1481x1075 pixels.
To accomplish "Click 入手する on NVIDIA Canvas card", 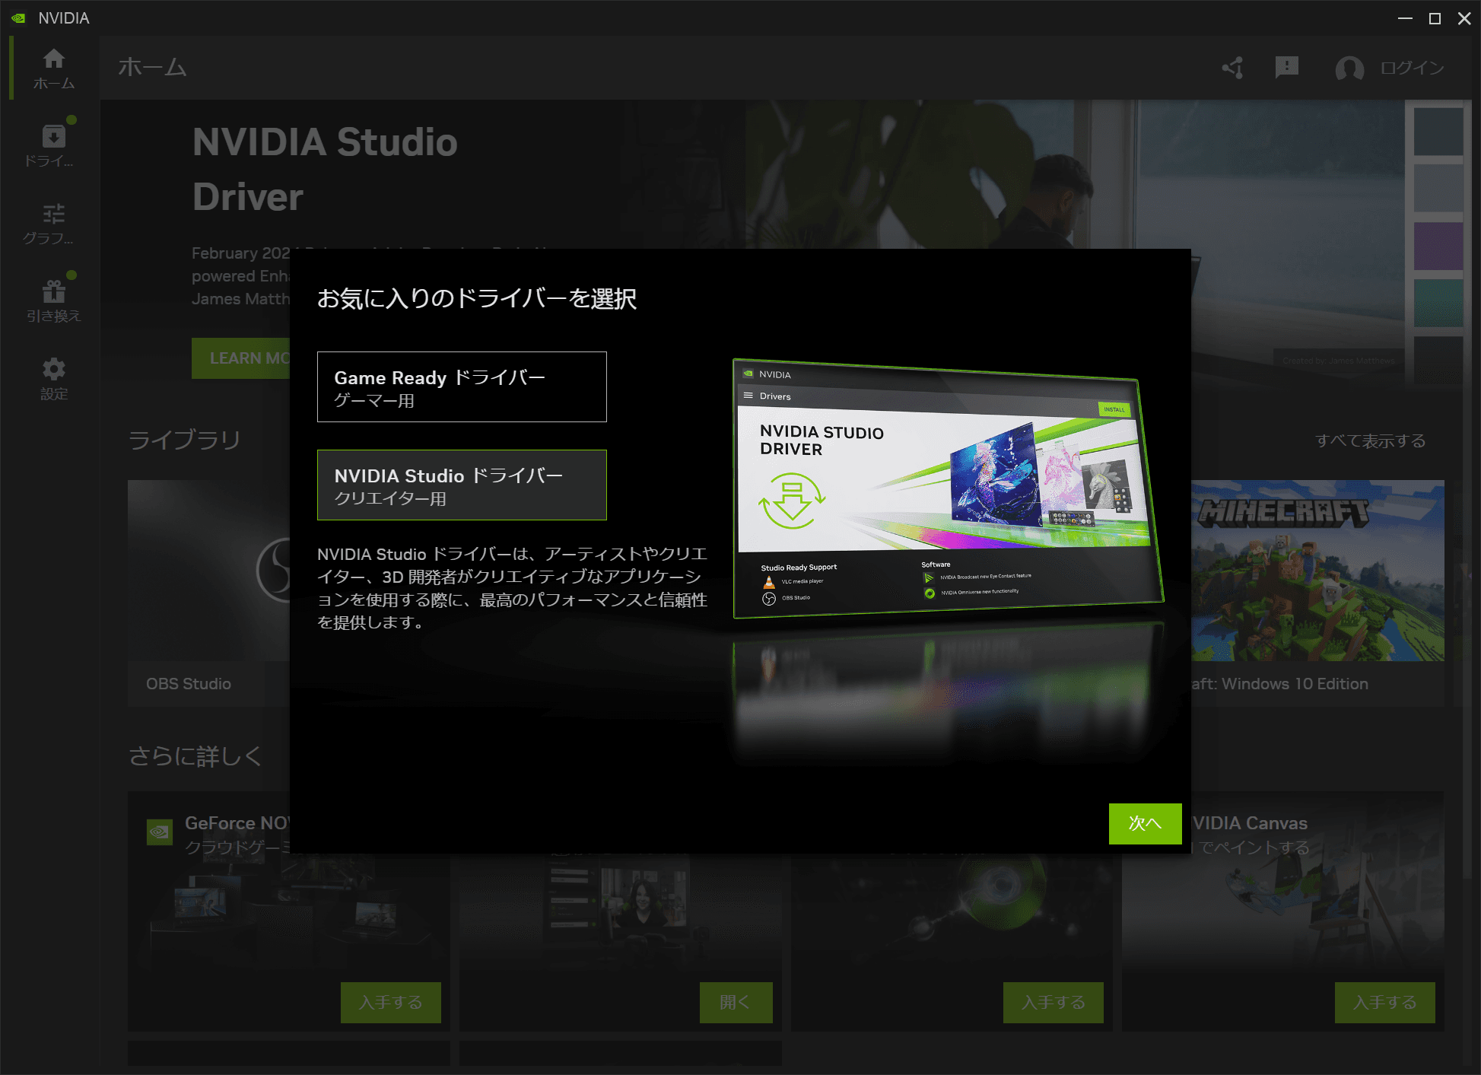I will pyautogui.click(x=1384, y=1002).
